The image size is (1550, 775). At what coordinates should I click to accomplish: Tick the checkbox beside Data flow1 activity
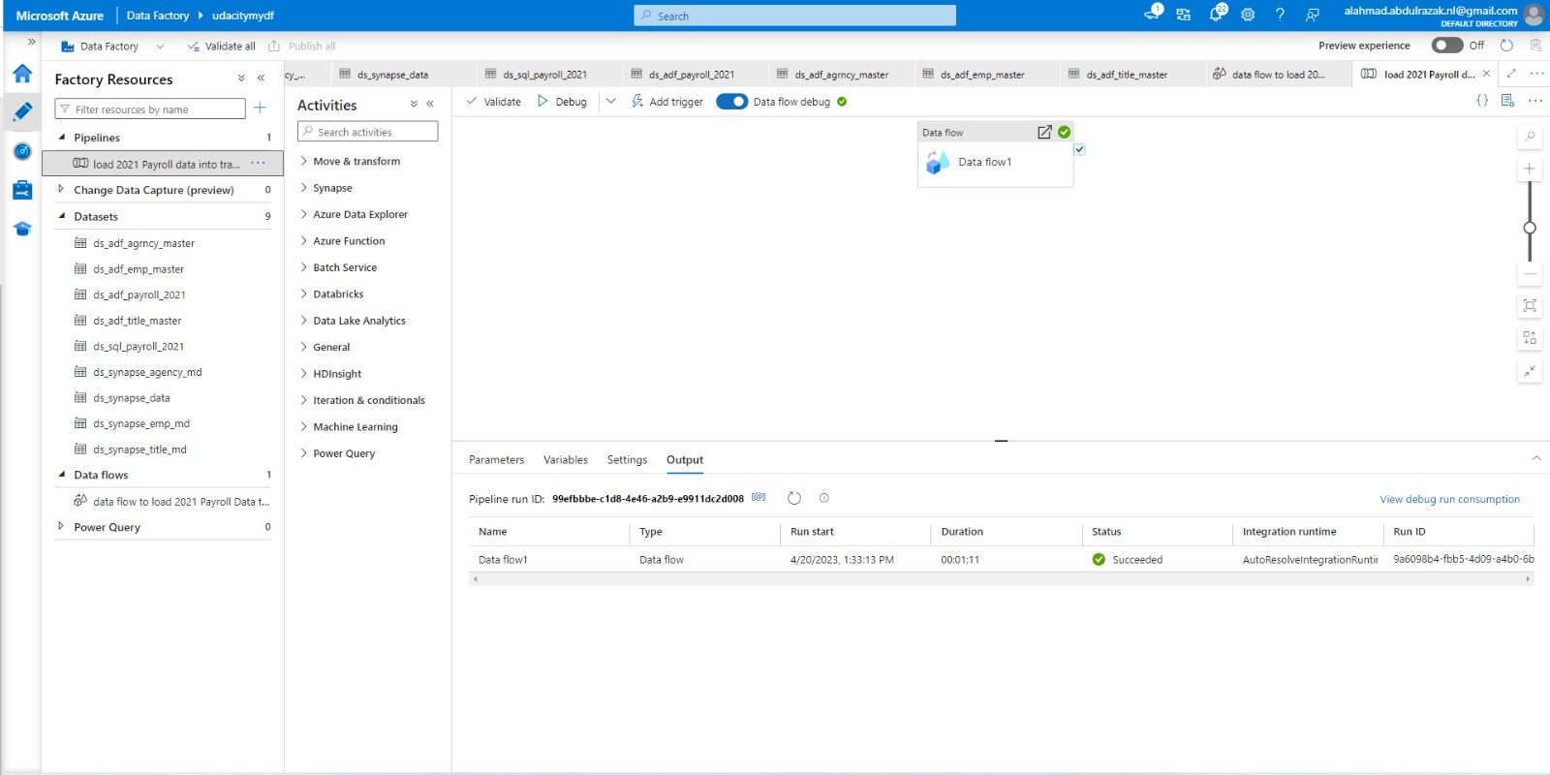(x=1079, y=149)
